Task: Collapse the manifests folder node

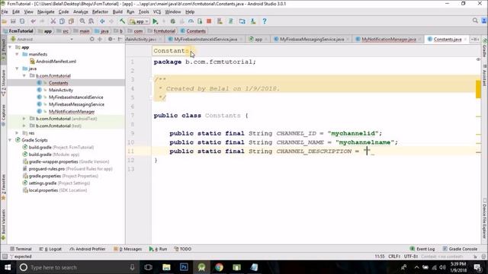Action: point(17,54)
